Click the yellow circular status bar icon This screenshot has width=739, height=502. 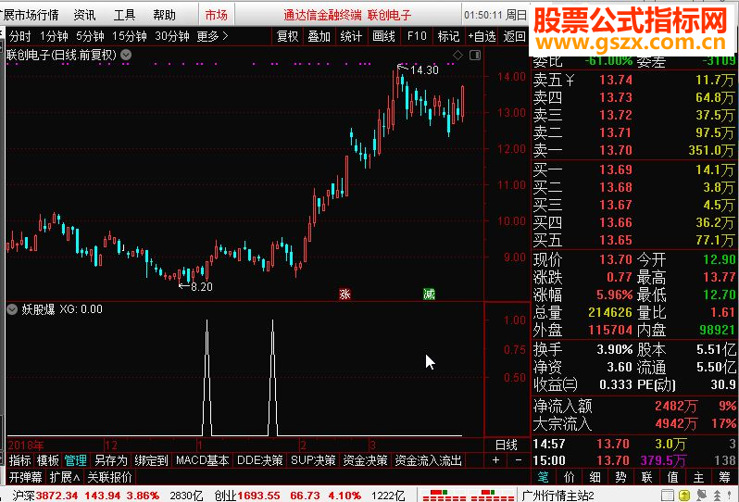(684, 496)
